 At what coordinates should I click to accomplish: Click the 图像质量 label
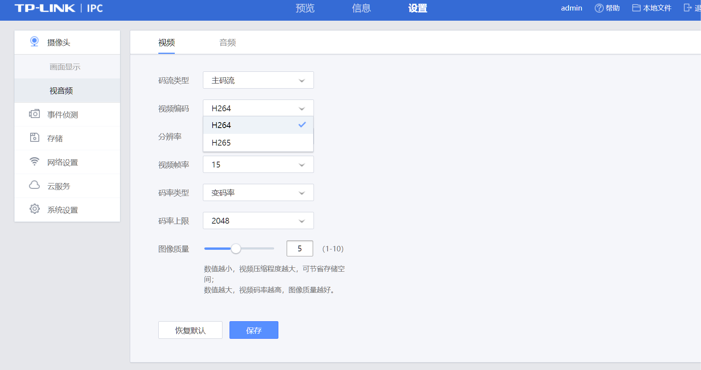[174, 249]
